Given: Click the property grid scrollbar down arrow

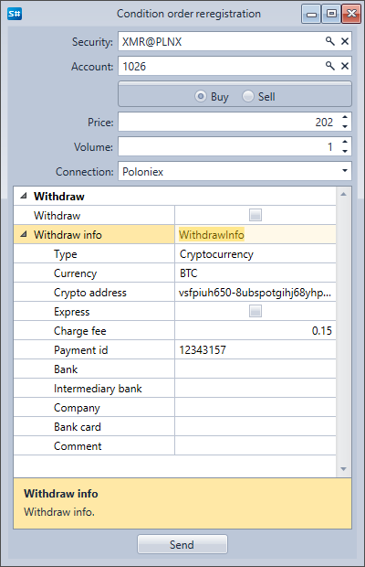Looking at the screenshot, I should tap(343, 469).
